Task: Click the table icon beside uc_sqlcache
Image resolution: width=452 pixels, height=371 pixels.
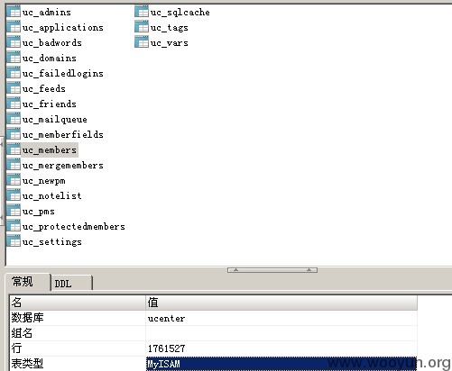Action: [142, 12]
